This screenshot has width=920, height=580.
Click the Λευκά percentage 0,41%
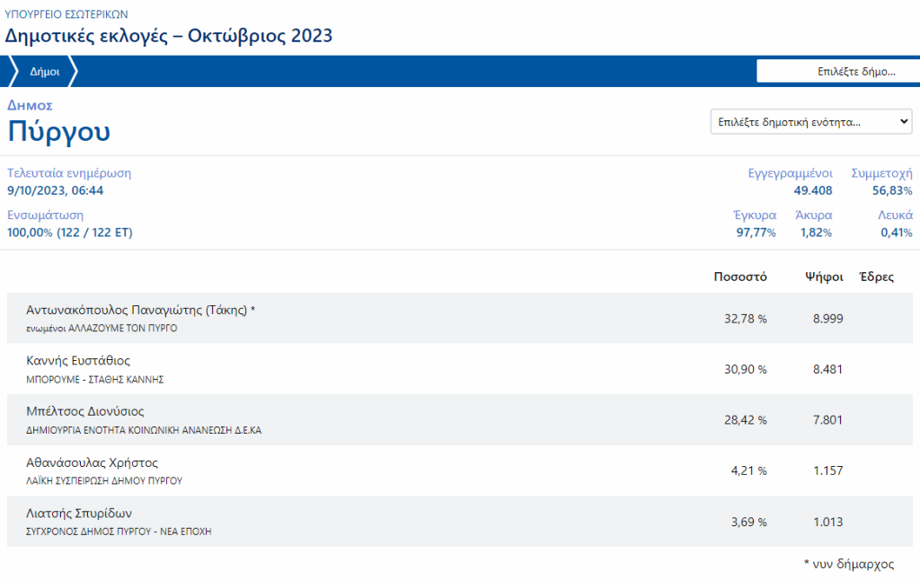click(x=897, y=233)
